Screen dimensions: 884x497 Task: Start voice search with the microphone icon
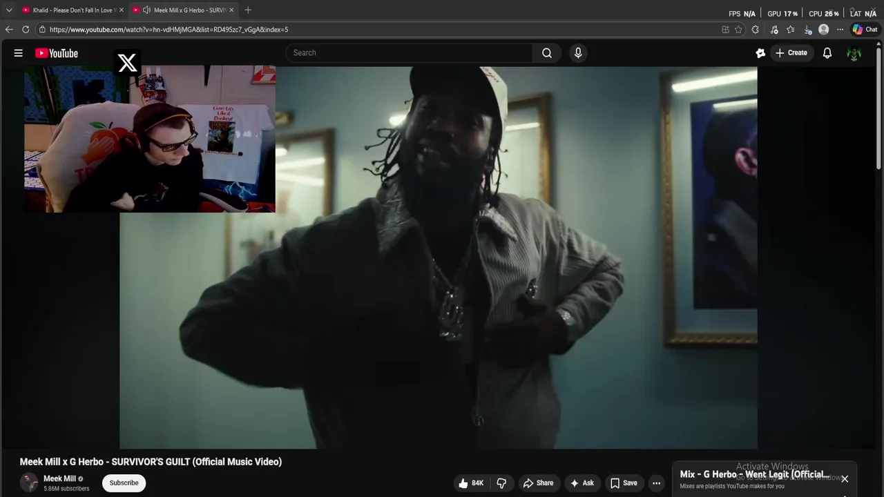tap(578, 53)
